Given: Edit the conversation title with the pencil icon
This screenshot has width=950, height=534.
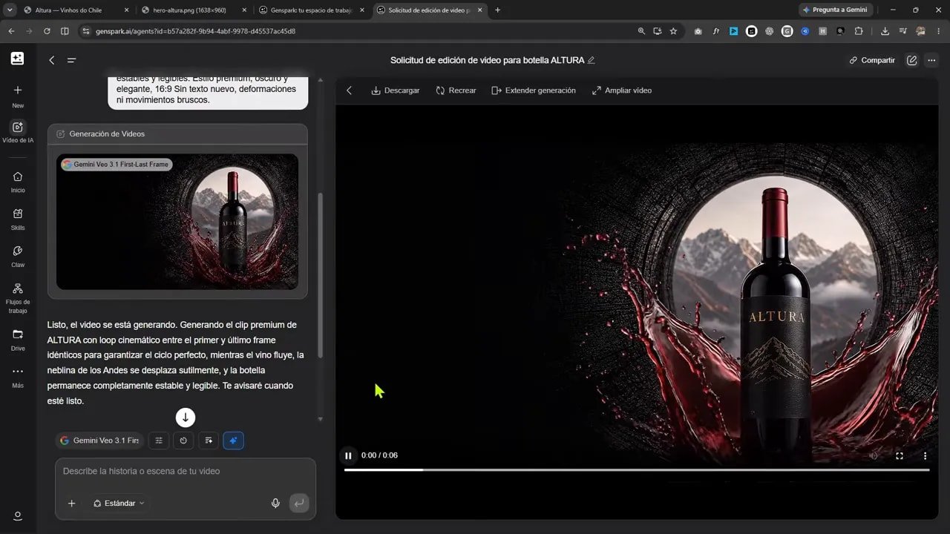Looking at the screenshot, I should [x=592, y=60].
